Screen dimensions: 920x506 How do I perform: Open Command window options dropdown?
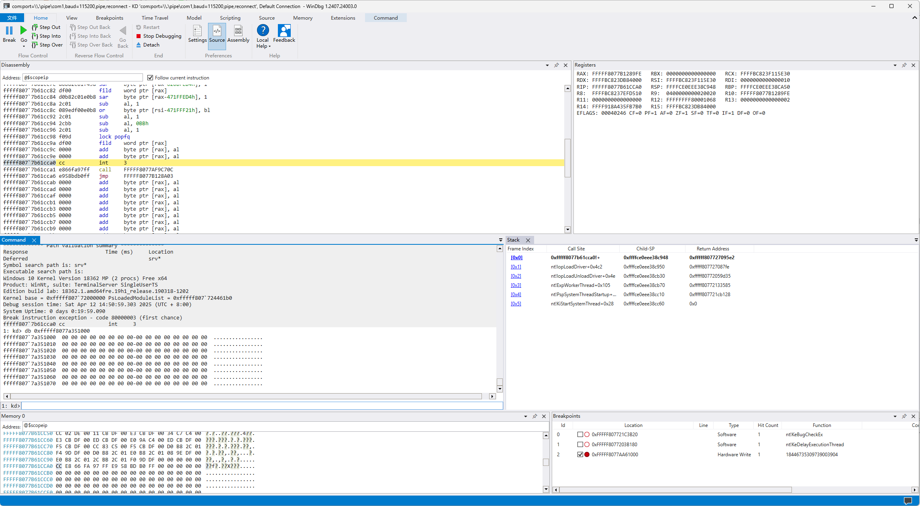click(x=500, y=240)
